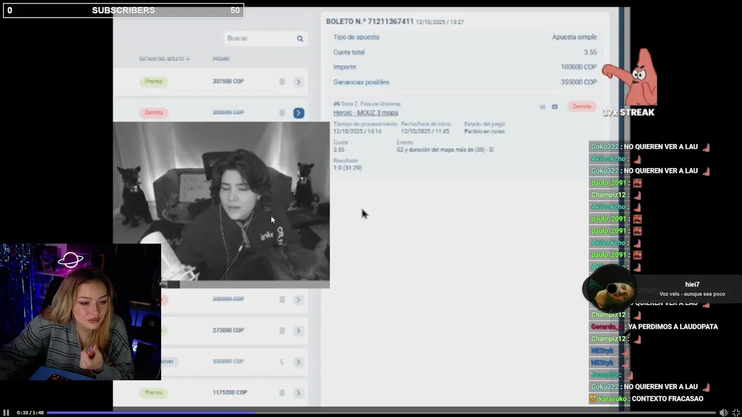
Task: Focus the Buscar search field
Action: pos(265,38)
